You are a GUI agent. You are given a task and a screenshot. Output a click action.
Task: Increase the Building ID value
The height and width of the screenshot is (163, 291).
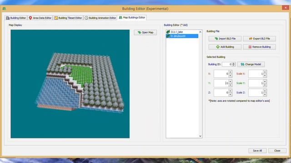(234, 63)
